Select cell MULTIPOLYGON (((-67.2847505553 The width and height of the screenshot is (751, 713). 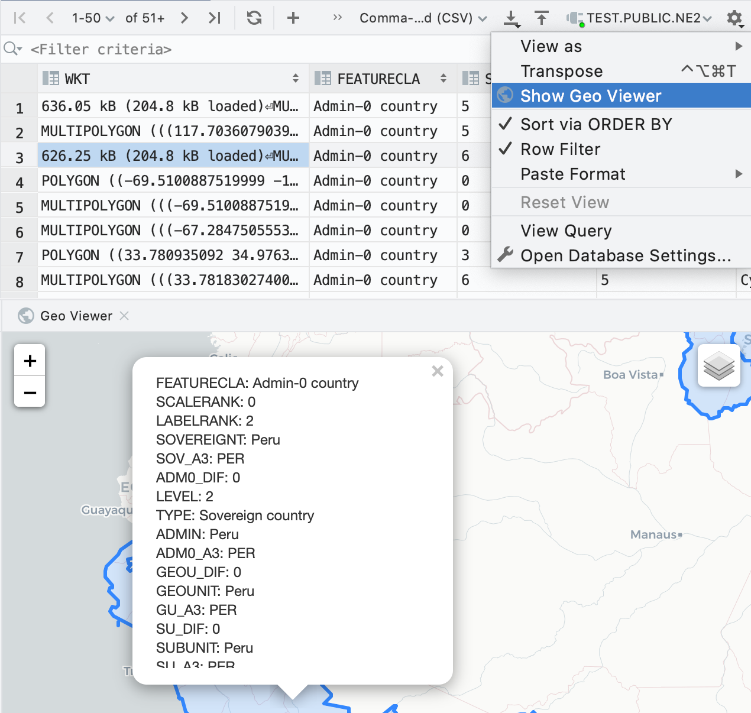[x=173, y=230]
